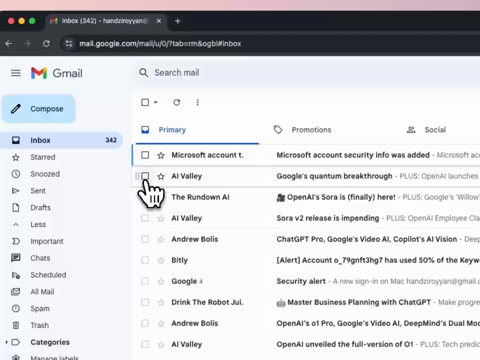Star the Bitly alert email
Screen dimensions: 480x360
click(160, 260)
